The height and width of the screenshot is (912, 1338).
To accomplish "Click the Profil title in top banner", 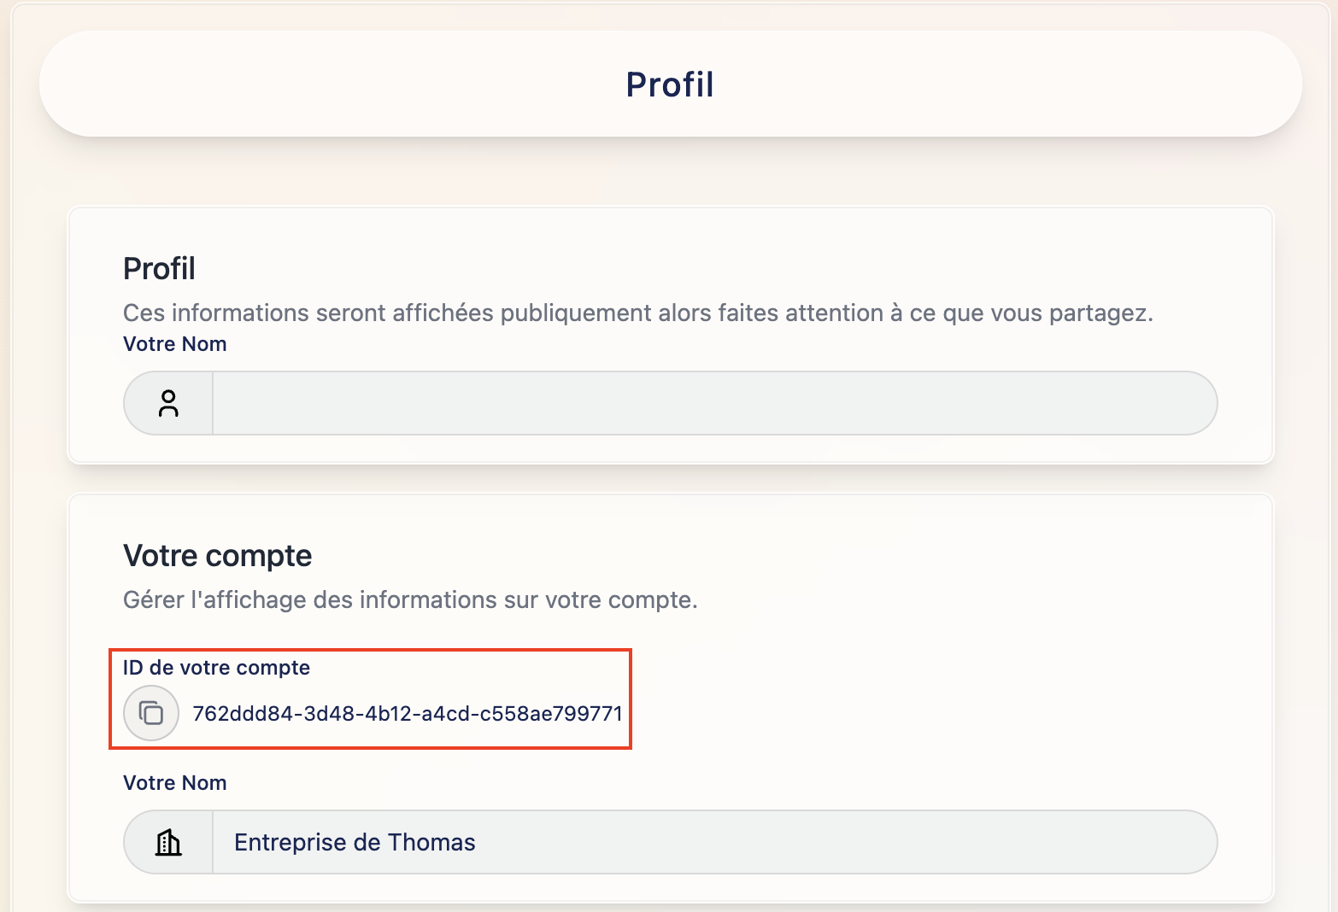I will tap(669, 85).
